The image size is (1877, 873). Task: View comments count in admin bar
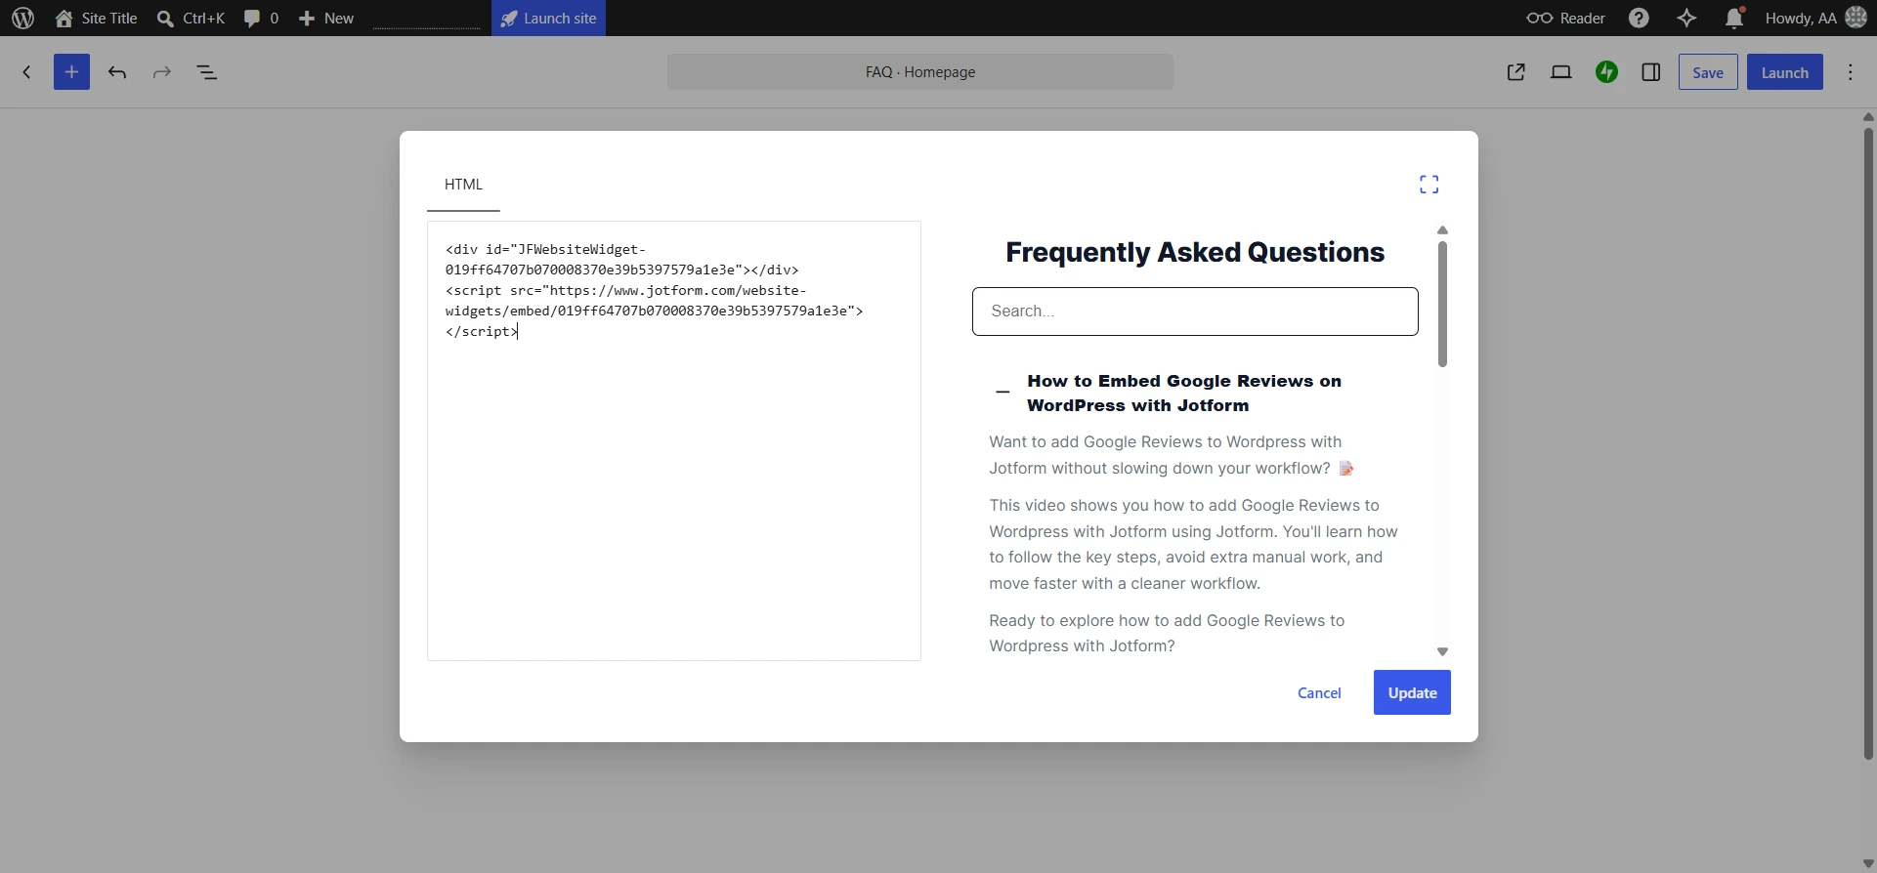coord(261,18)
